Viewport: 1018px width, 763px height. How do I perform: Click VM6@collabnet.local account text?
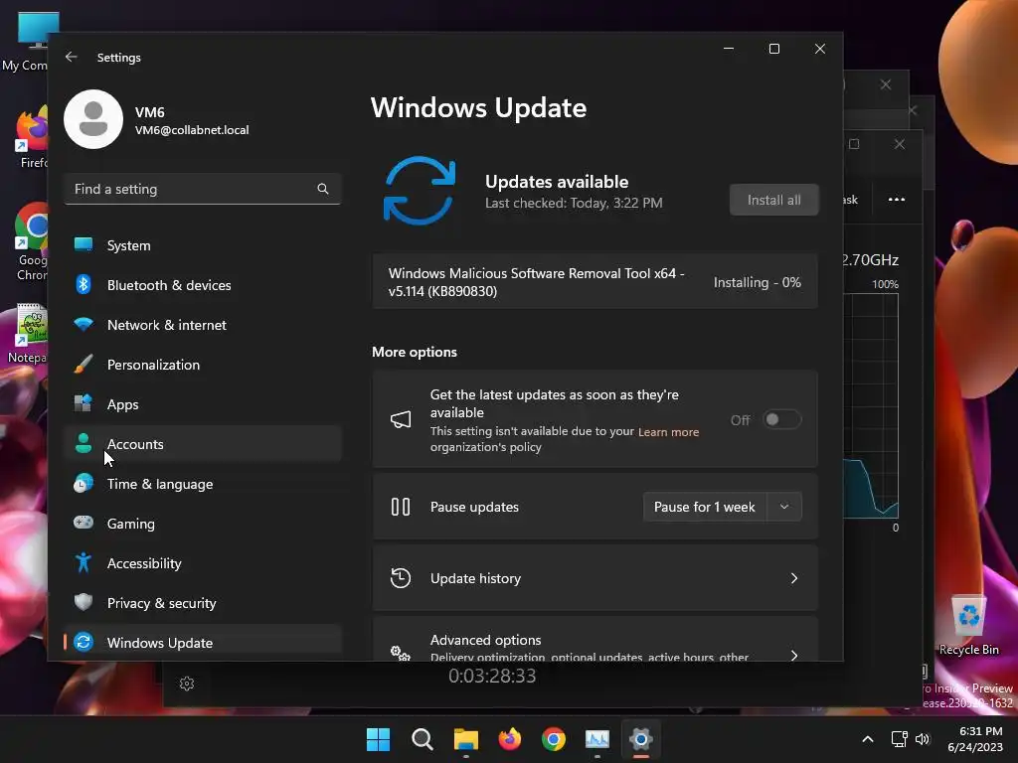tap(192, 130)
